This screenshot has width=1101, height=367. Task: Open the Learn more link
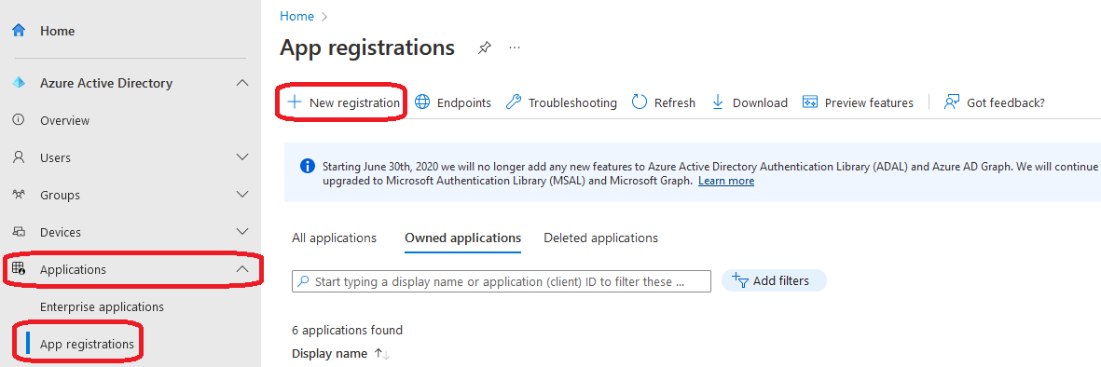click(726, 181)
